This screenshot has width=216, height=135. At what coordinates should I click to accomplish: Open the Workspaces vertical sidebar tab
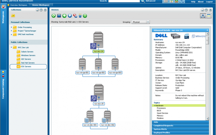[3, 17]
